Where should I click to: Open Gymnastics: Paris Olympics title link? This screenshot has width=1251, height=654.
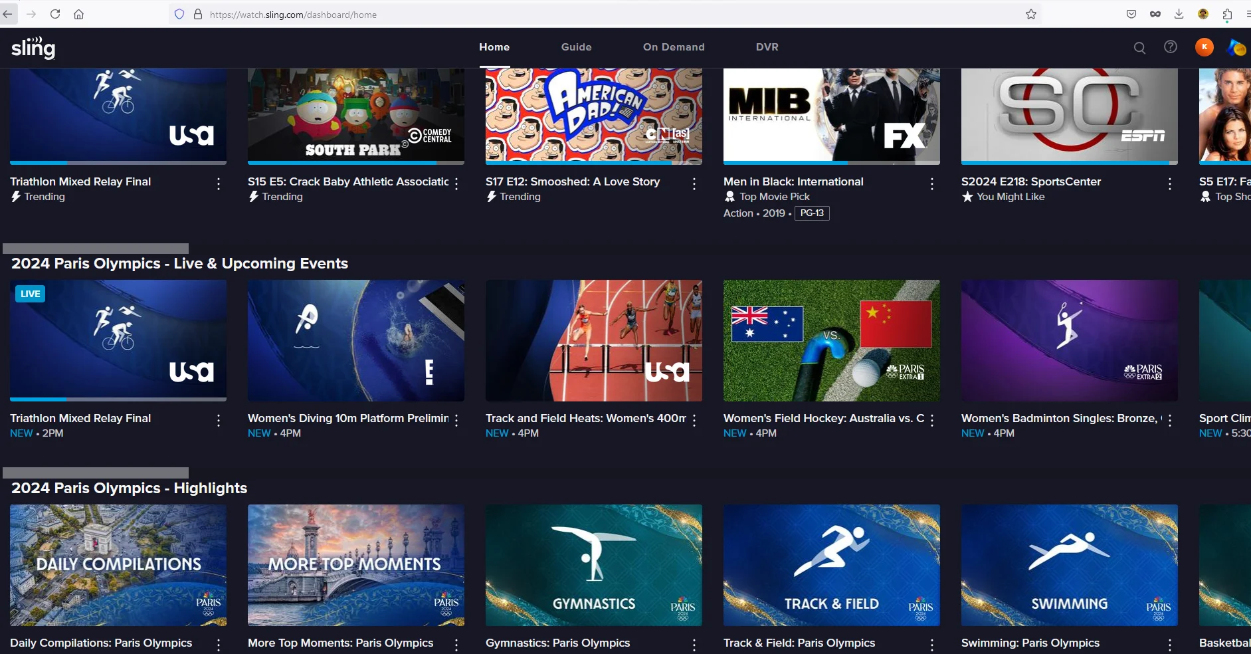point(557,643)
